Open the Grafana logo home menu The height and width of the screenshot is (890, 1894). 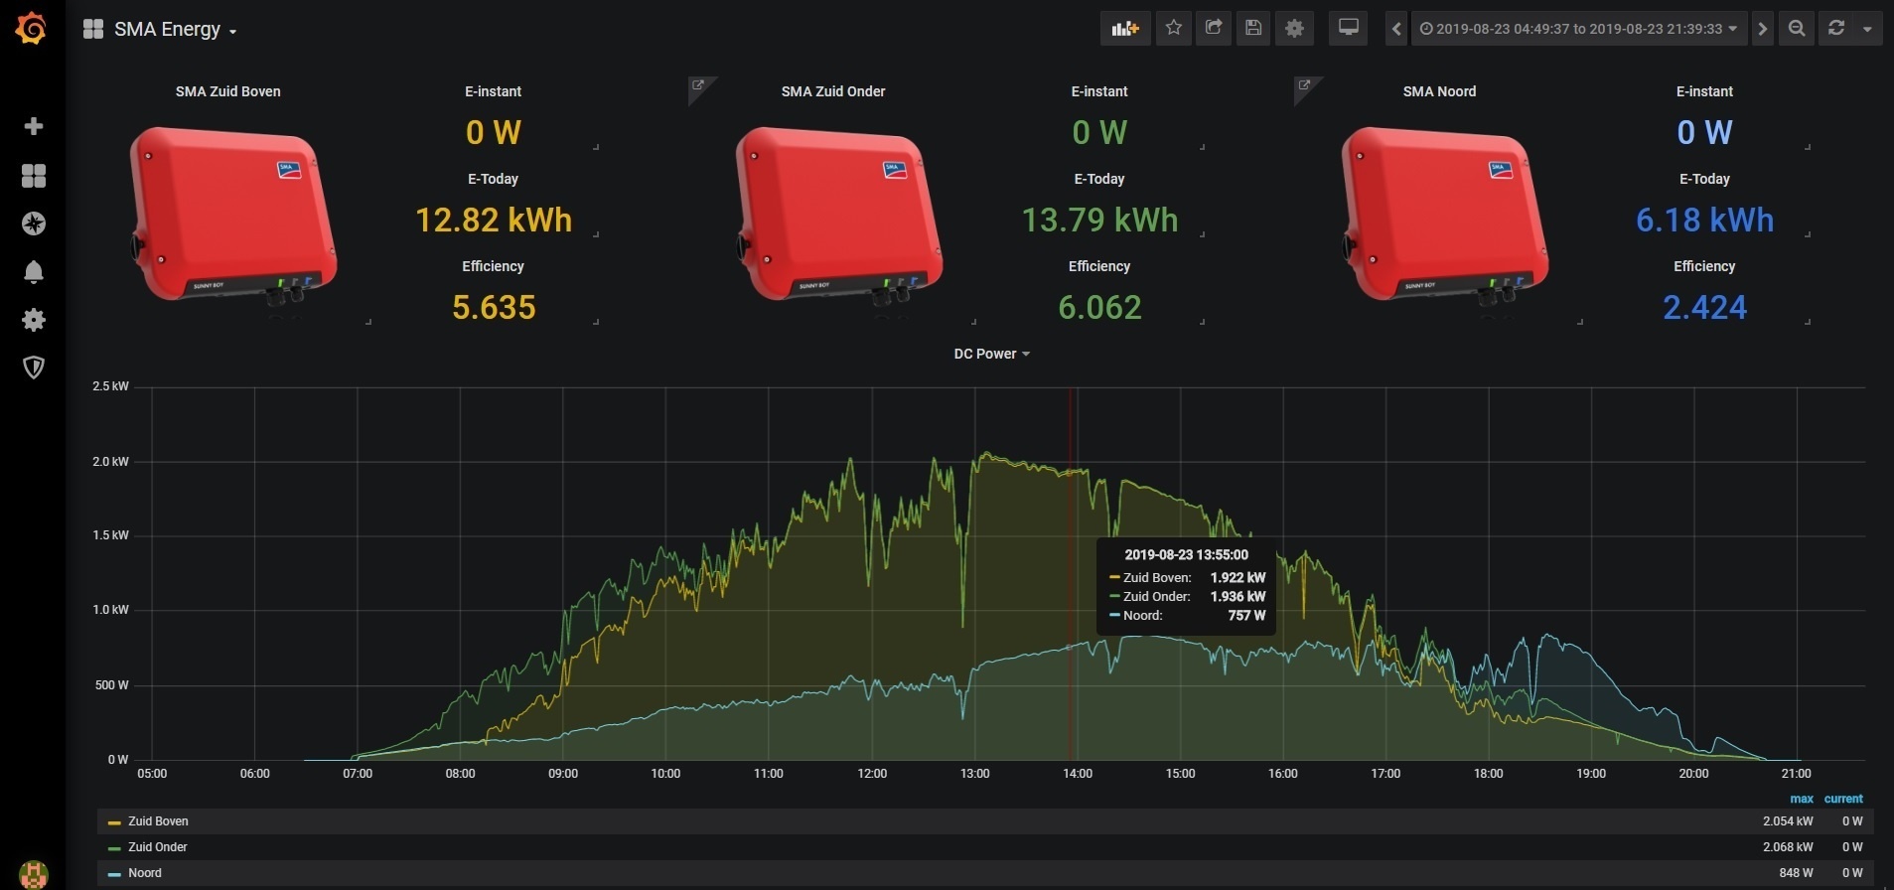(32, 29)
